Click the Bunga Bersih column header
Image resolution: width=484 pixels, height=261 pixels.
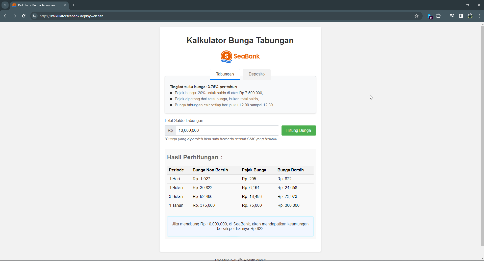pos(291,170)
